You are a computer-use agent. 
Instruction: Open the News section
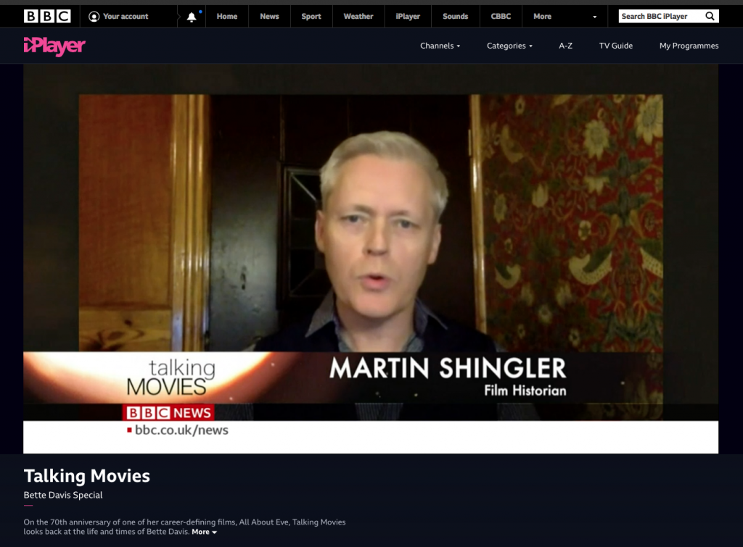[x=269, y=17]
